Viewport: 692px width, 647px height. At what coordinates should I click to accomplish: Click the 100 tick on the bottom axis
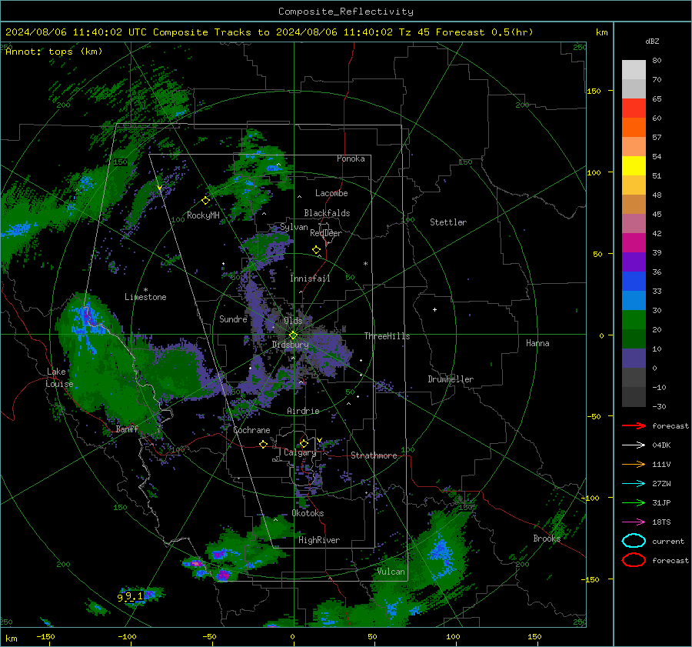[x=453, y=636]
